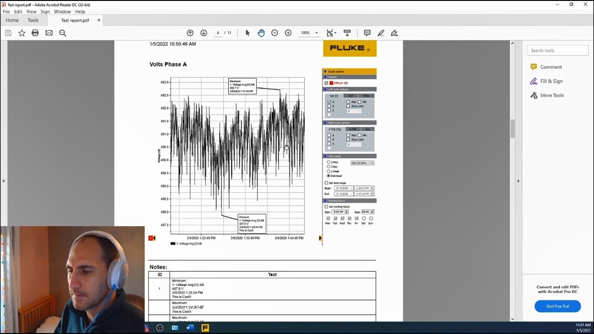Viewport: 594px width, 334px height.
Task: Open the 30m 25.000s duration dropdown
Action: point(362,163)
